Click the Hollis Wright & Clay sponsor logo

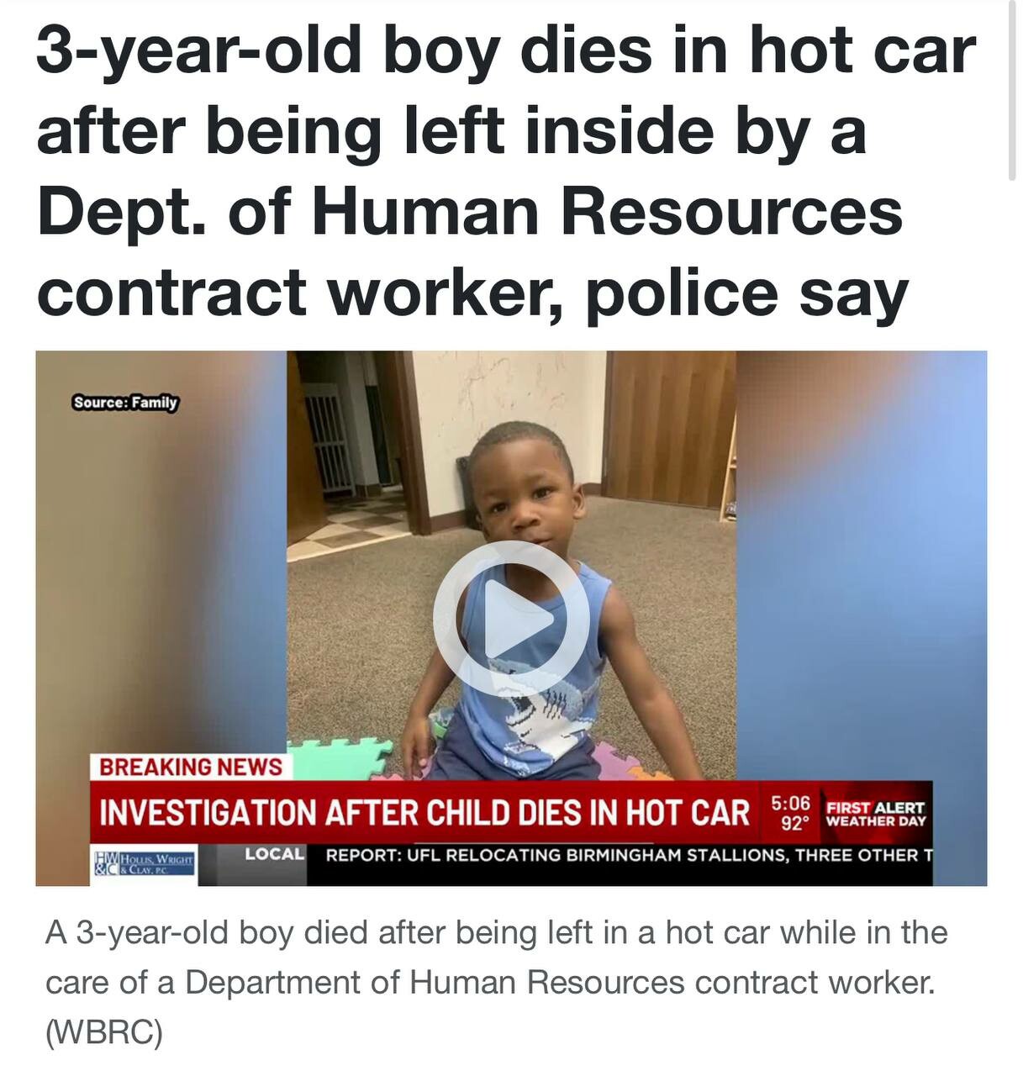pyautogui.click(x=146, y=864)
